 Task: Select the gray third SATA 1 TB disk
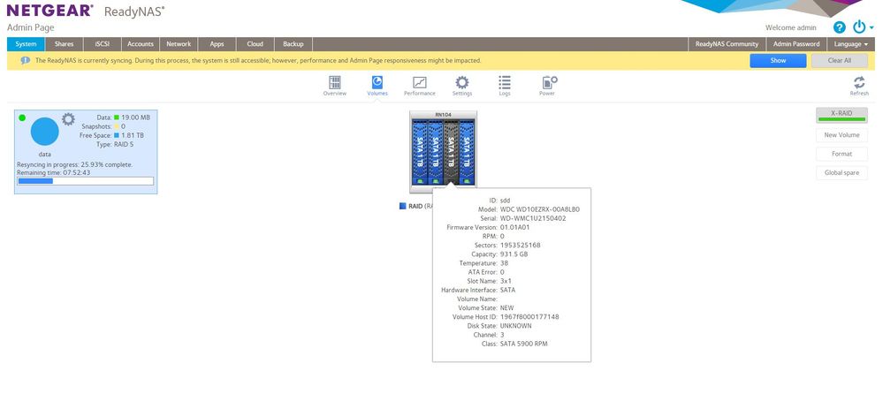tap(451, 153)
